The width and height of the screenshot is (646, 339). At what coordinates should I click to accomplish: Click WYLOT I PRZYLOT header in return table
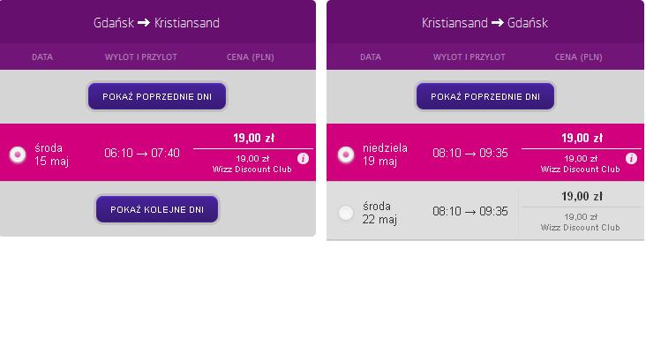(x=469, y=57)
